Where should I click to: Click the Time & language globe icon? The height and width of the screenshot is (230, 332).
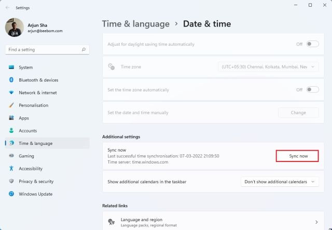tap(11, 143)
